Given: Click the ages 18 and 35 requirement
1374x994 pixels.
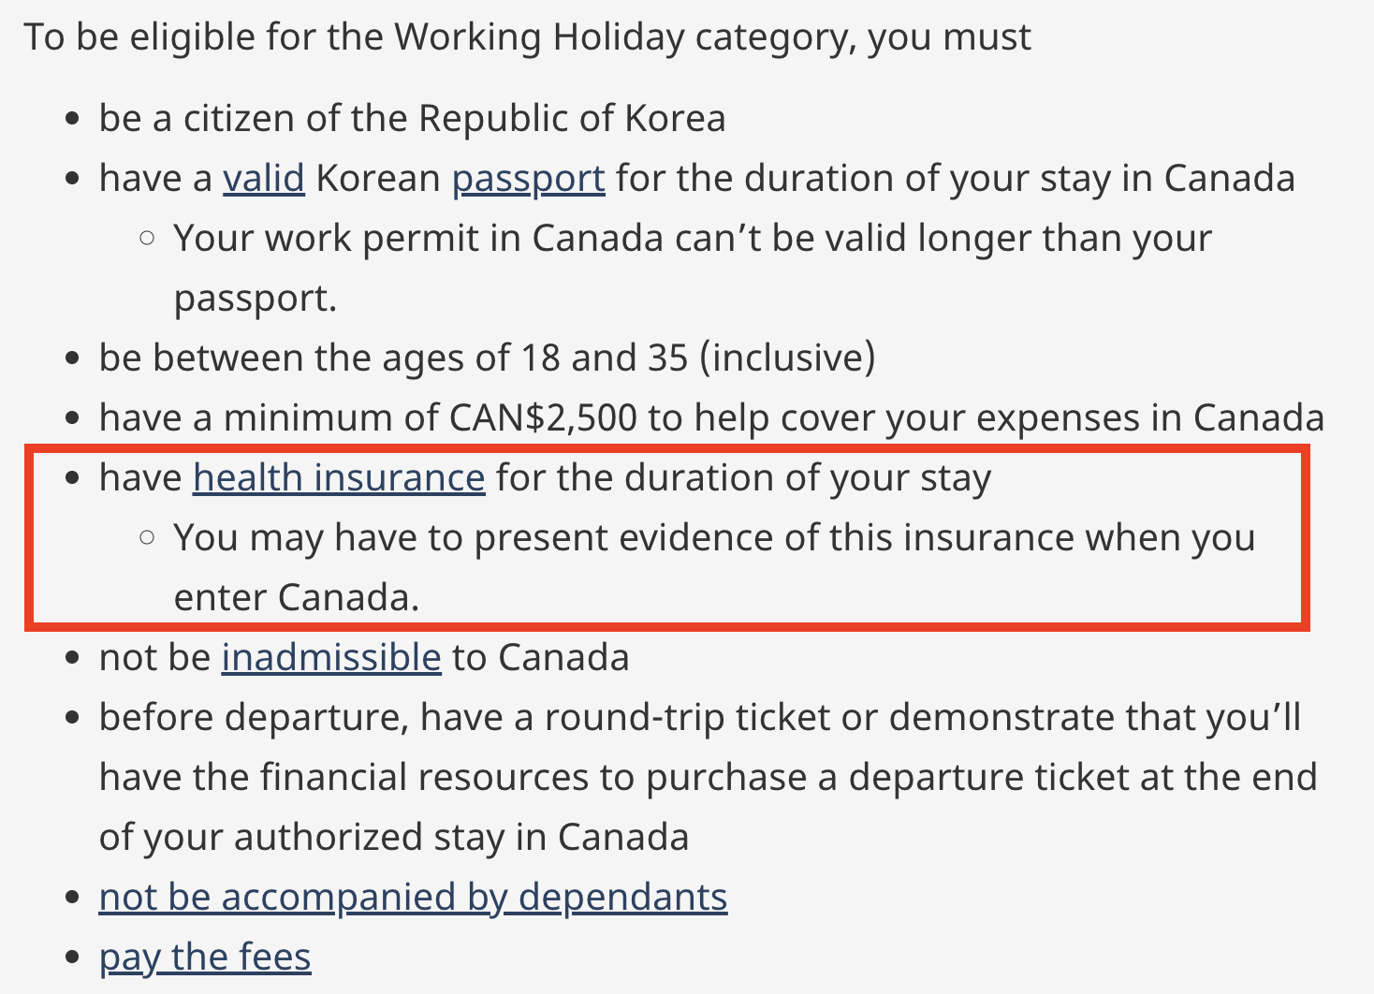Looking at the screenshot, I should [487, 358].
